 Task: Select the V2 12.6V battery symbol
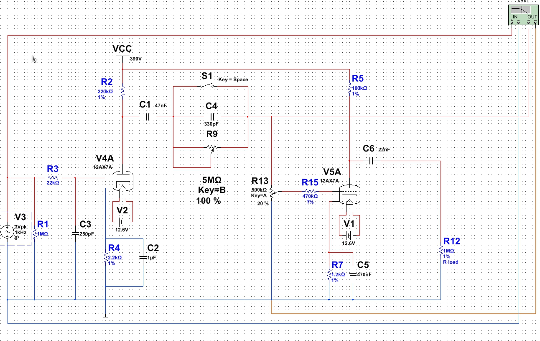(122, 222)
